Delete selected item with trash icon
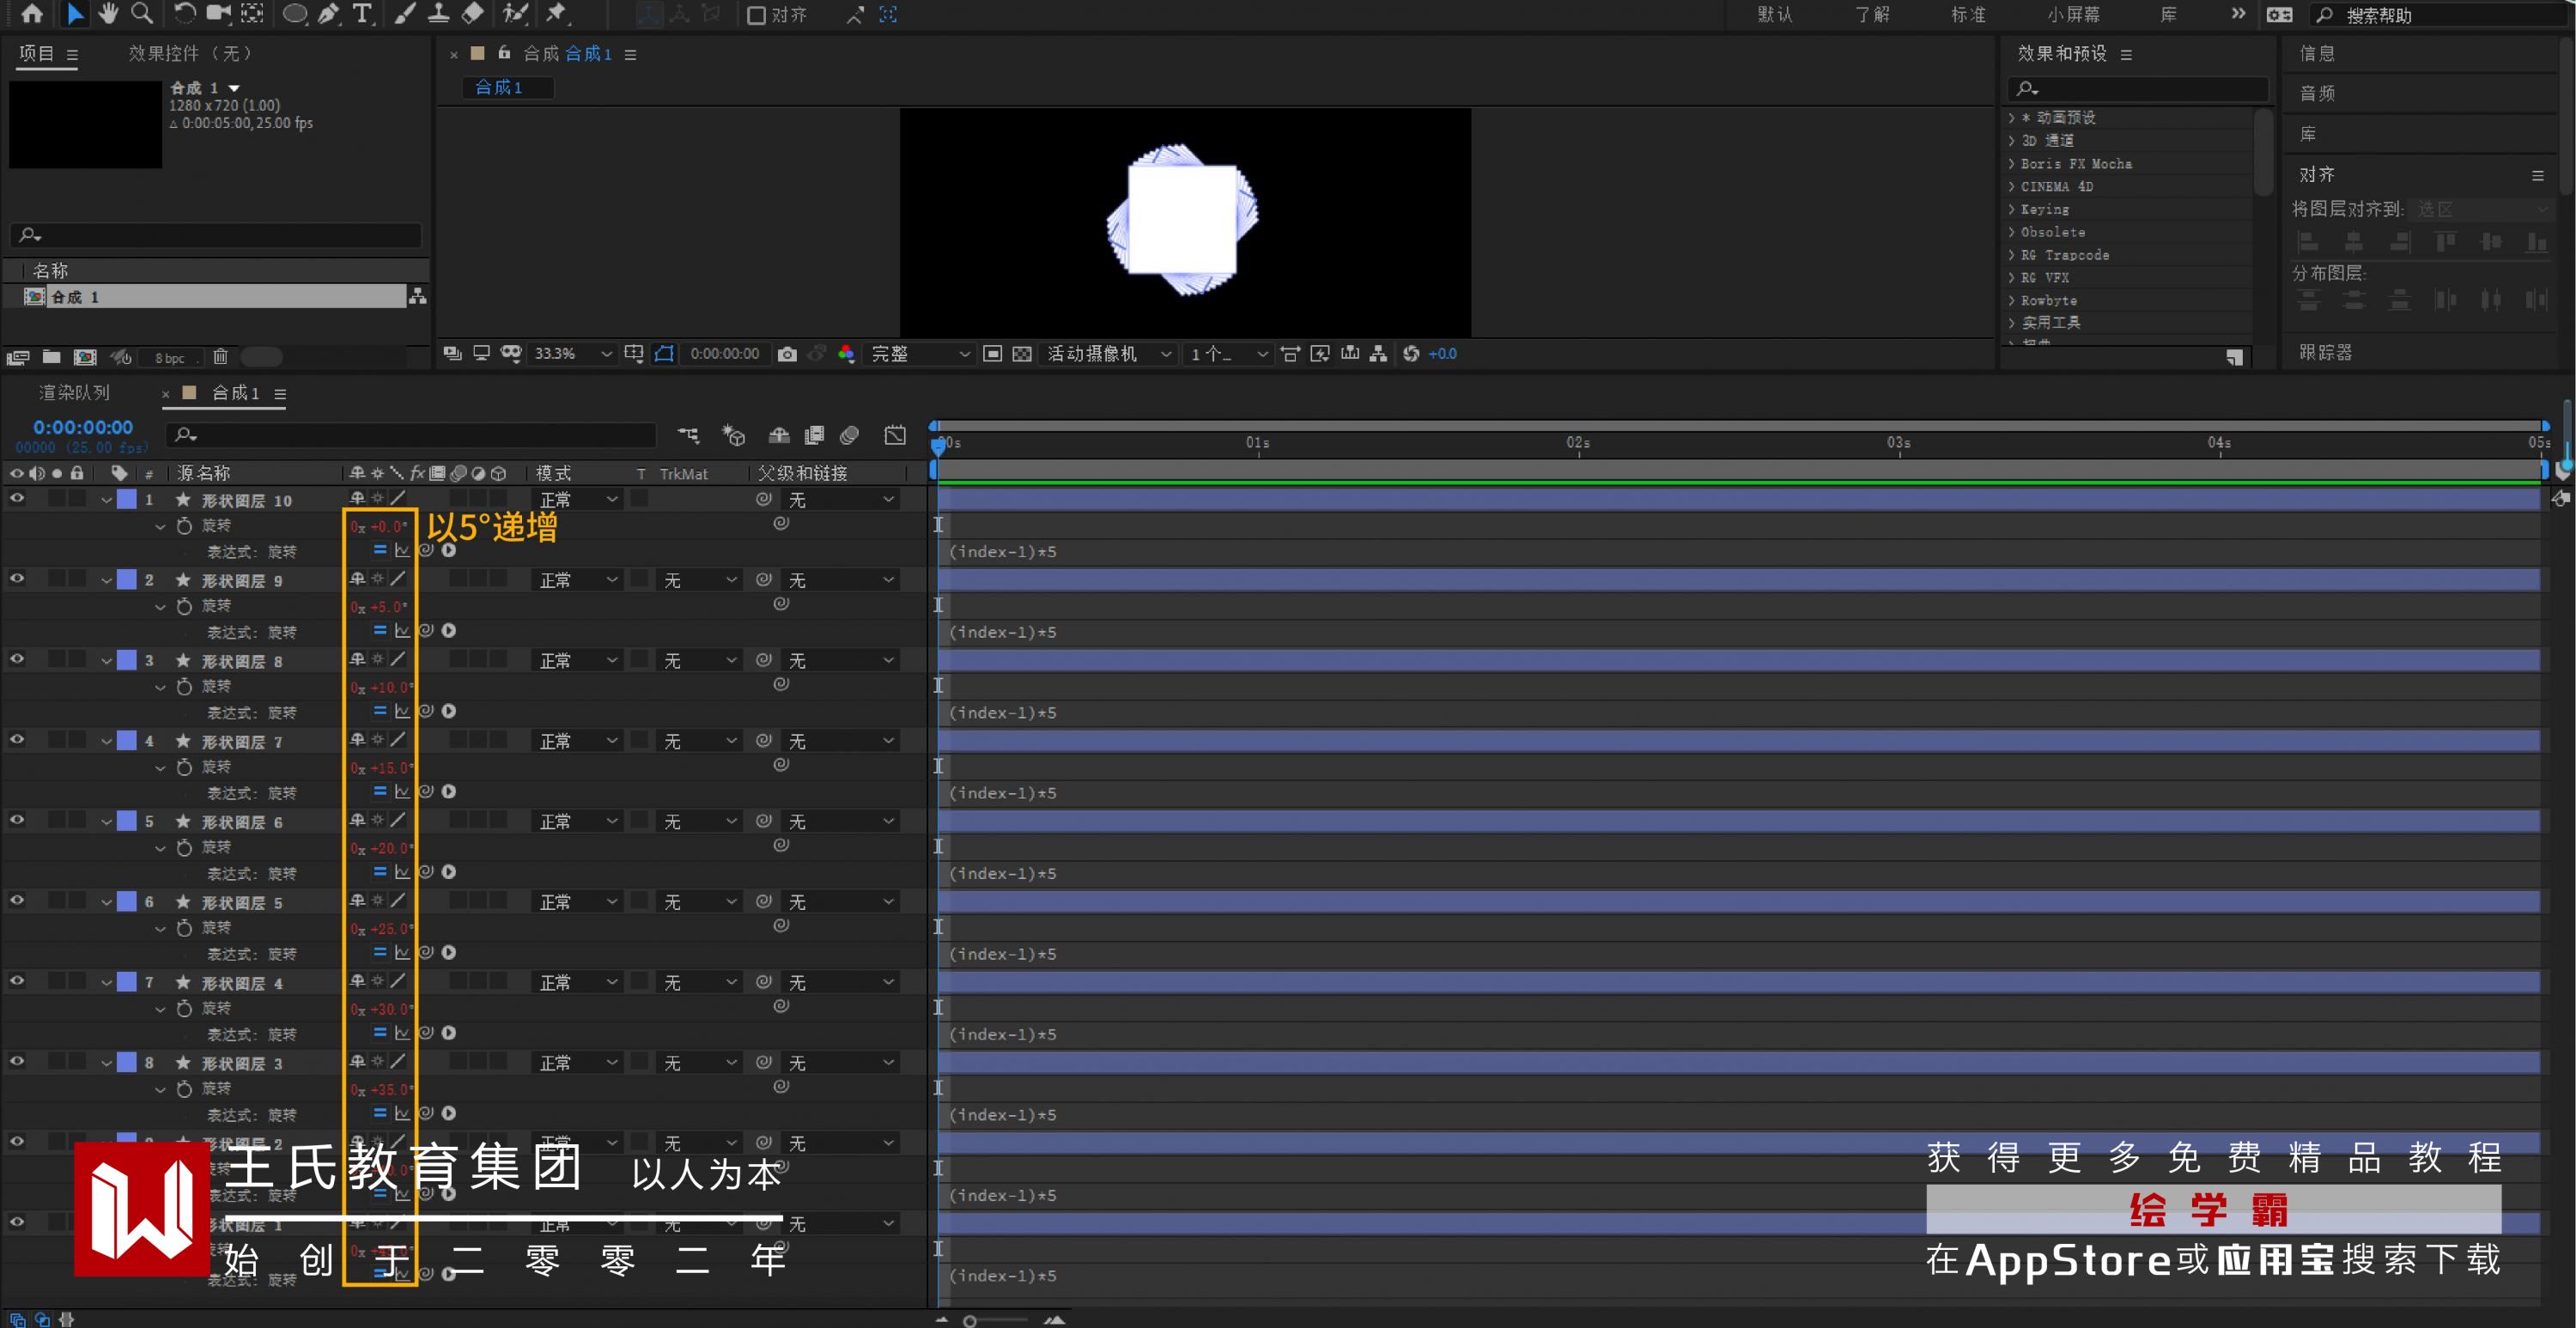This screenshot has height=1328, width=2576. tap(221, 357)
